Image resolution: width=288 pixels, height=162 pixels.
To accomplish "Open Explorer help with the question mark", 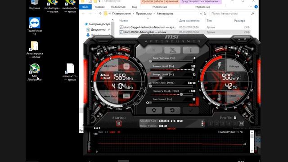I will 256,7.
